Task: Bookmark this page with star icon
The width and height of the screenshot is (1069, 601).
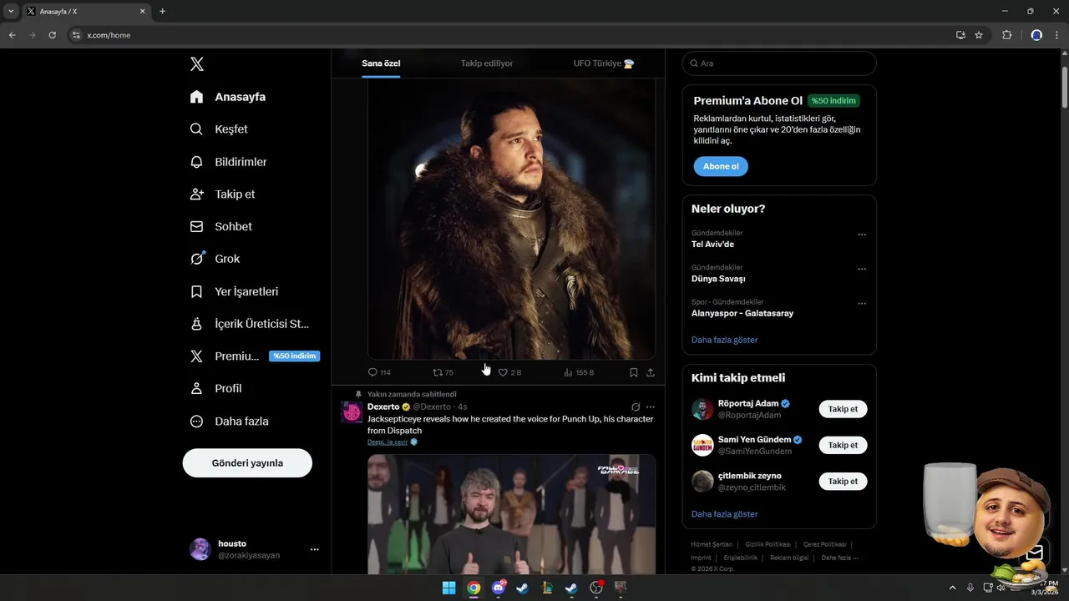Action: pos(979,35)
